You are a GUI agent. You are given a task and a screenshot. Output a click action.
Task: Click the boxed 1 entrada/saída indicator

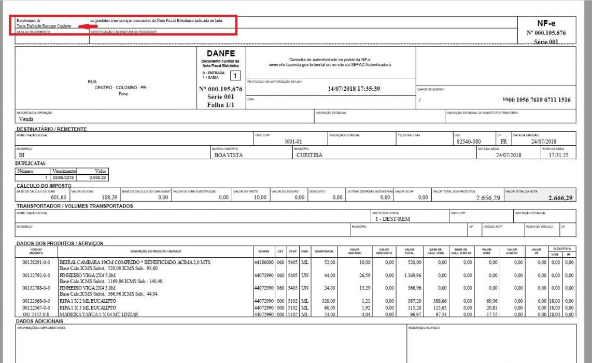235,76
